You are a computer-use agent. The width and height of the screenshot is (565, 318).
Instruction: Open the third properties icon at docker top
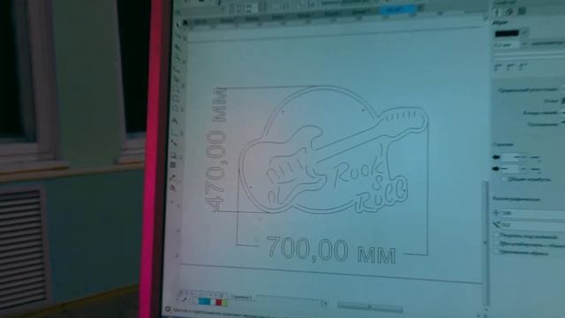[521, 11]
